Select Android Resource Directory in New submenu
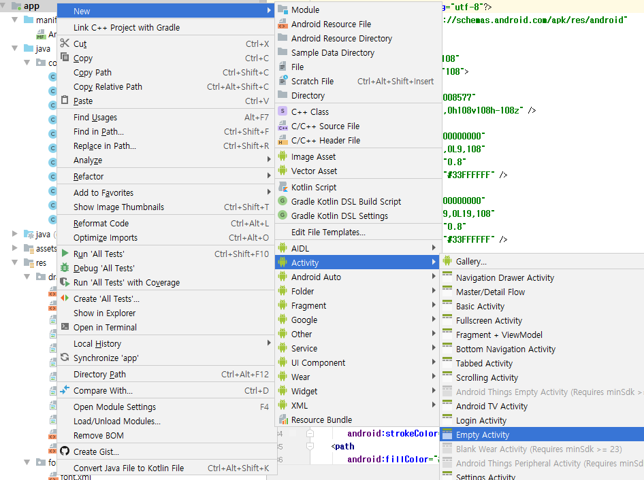The image size is (644, 480). (x=357, y=38)
